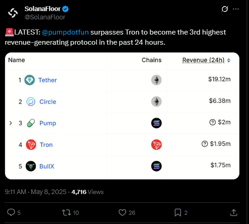Click the Revenue (24h) column header
The height and width of the screenshot is (224, 249).
click(x=203, y=60)
